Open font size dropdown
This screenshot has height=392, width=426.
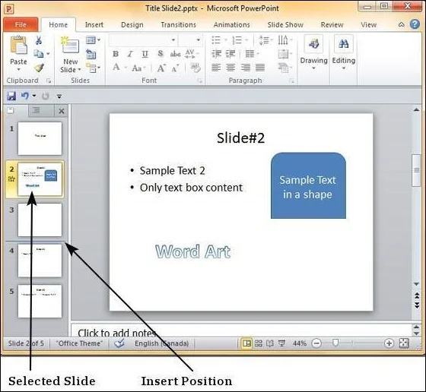[199, 40]
